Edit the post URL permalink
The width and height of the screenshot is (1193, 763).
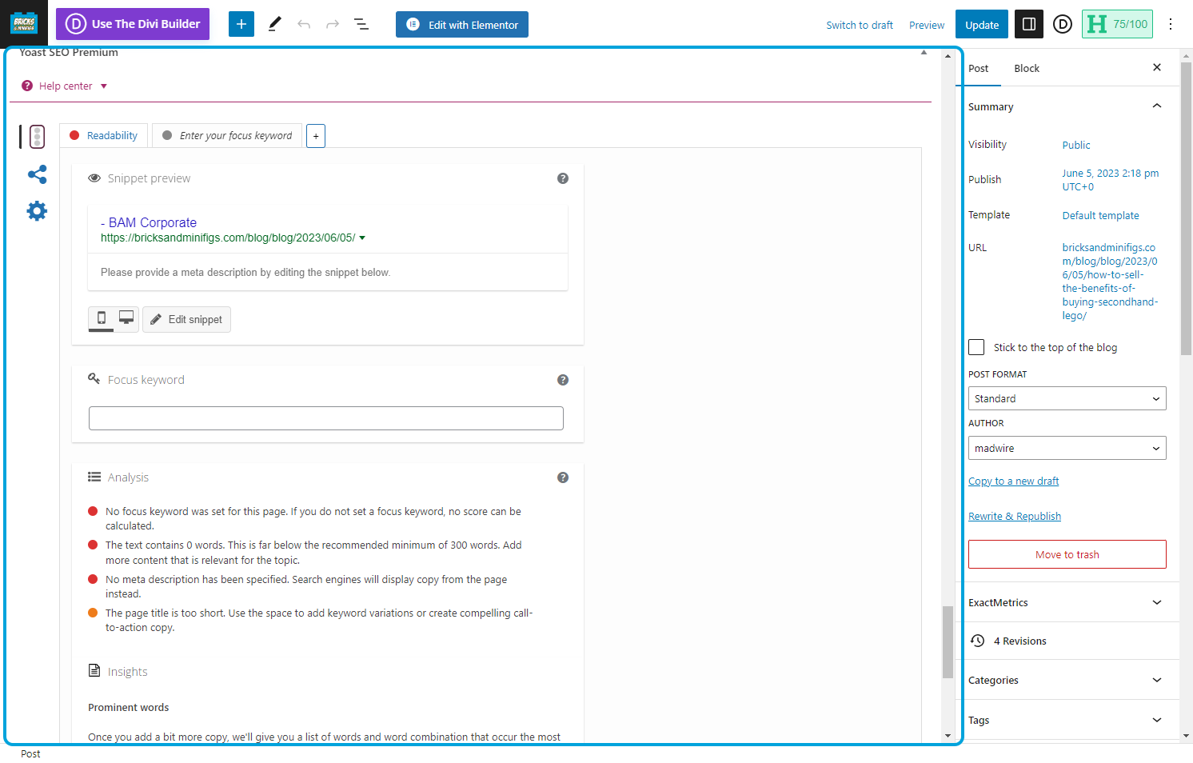pyautogui.click(x=1110, y=282)
